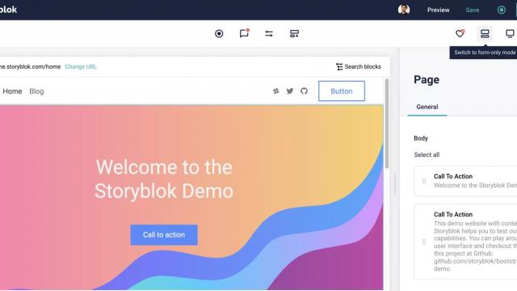Grab drag handle of first Call To Action block
Image resolution: width=517 pixels, height=291 pixels.
(424, 181)
